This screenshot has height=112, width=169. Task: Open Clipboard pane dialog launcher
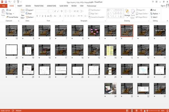pyautogui.click(x=19, y=21)
